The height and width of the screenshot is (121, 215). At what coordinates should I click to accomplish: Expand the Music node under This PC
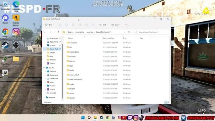pos(45,82)
